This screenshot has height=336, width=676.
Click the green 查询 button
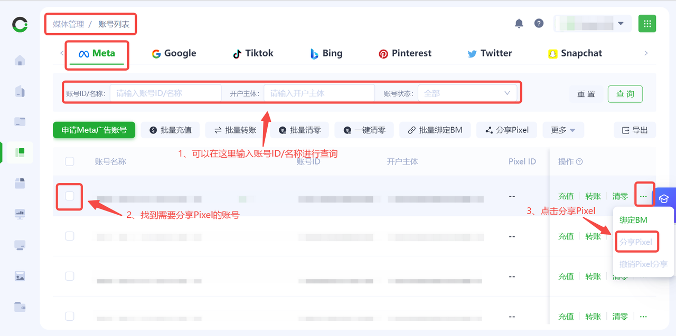(x=625, y=94)
